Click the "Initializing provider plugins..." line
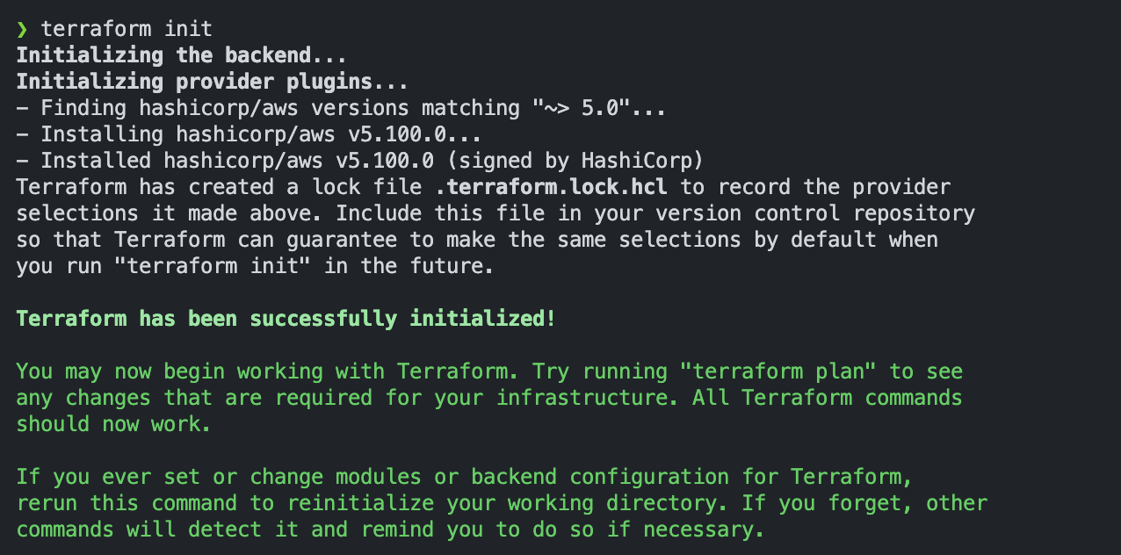Image resolution: width=1121 pixels, height=555 pixels. click(x=212, y=82)
